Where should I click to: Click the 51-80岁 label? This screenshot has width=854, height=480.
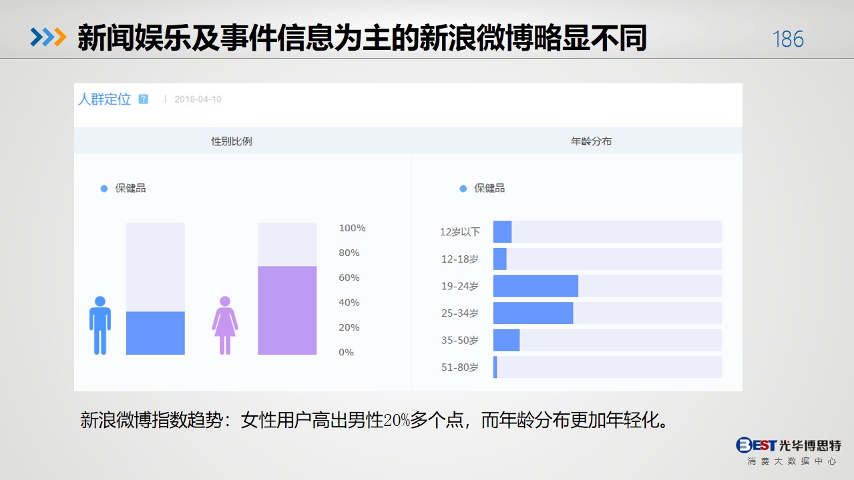pyautogui.click(x=460, y=367)
